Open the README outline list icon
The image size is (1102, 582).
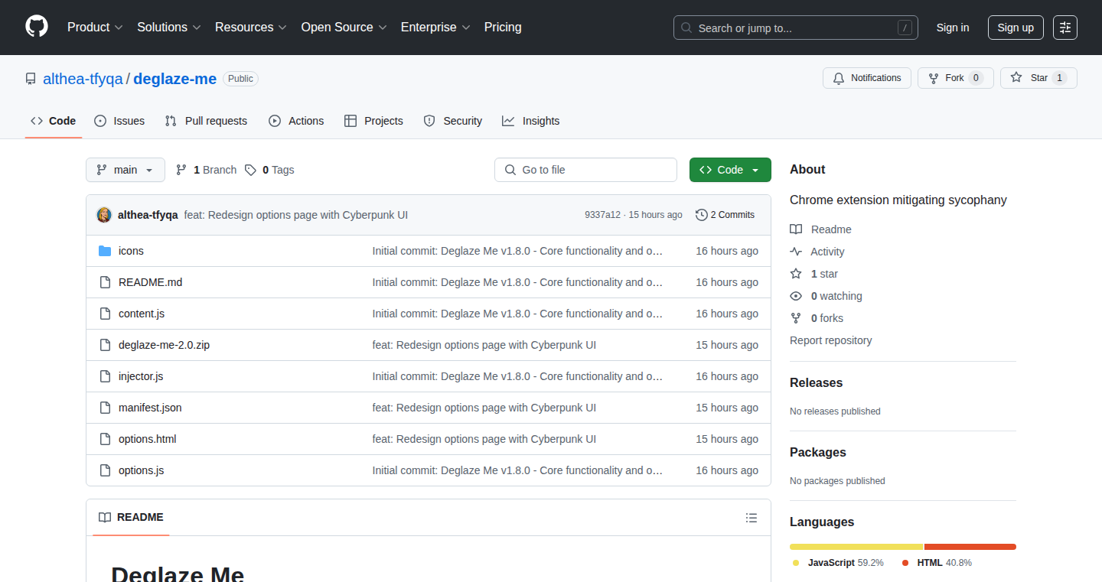pos(752,518)
